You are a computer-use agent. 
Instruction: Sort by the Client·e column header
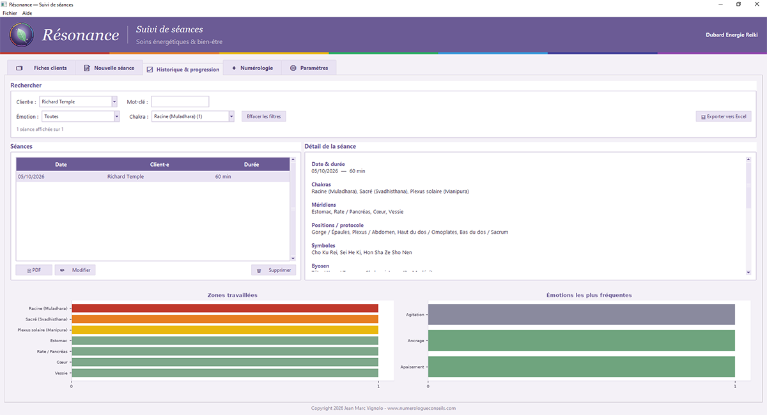point(159,165)
